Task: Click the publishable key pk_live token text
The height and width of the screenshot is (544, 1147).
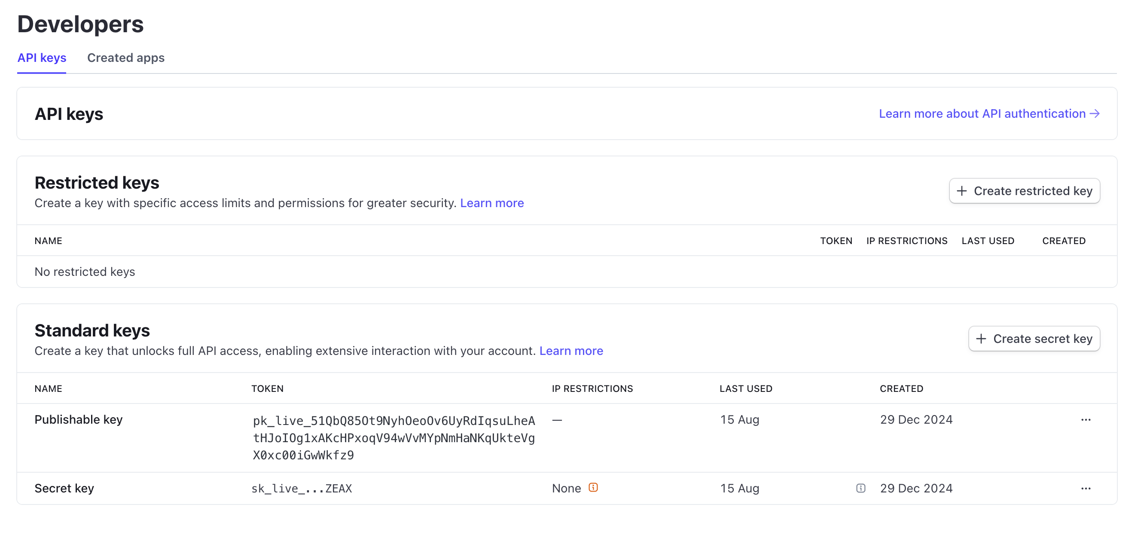Action: tap(394, 437)
